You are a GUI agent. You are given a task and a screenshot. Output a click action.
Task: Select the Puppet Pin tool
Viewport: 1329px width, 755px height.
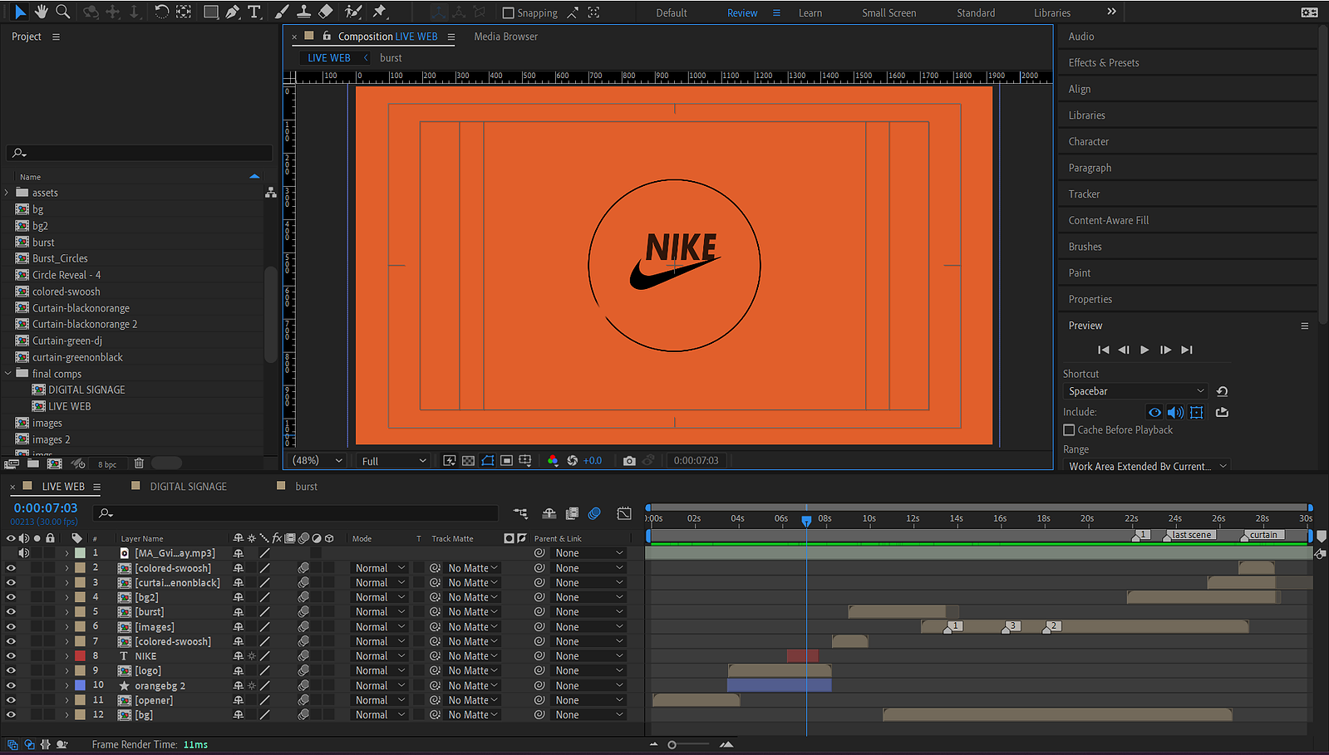[x=380, y=12]
